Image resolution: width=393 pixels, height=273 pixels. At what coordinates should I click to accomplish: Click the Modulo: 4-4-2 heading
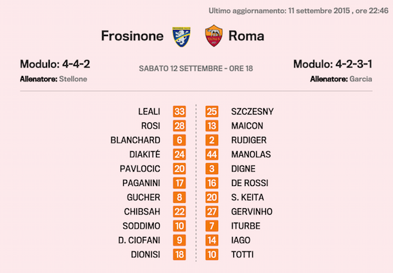[54, 64]
